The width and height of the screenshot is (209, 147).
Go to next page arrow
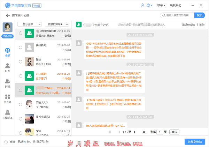tap(134, 132)
